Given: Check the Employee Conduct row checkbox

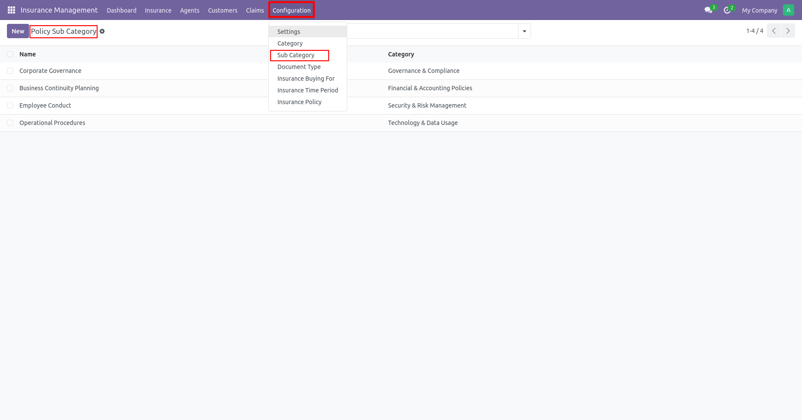Looking at the screenshot, I should tap(10, 105).
